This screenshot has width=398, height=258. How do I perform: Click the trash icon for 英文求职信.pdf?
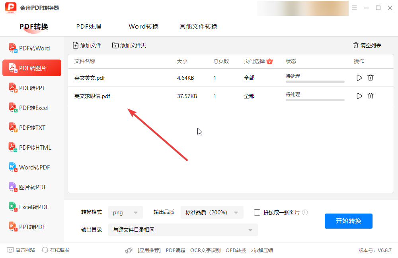pos(371,96)
